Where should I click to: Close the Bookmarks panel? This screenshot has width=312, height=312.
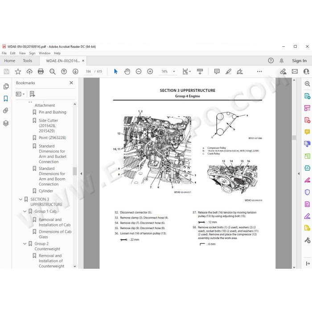tap(71, 83)
